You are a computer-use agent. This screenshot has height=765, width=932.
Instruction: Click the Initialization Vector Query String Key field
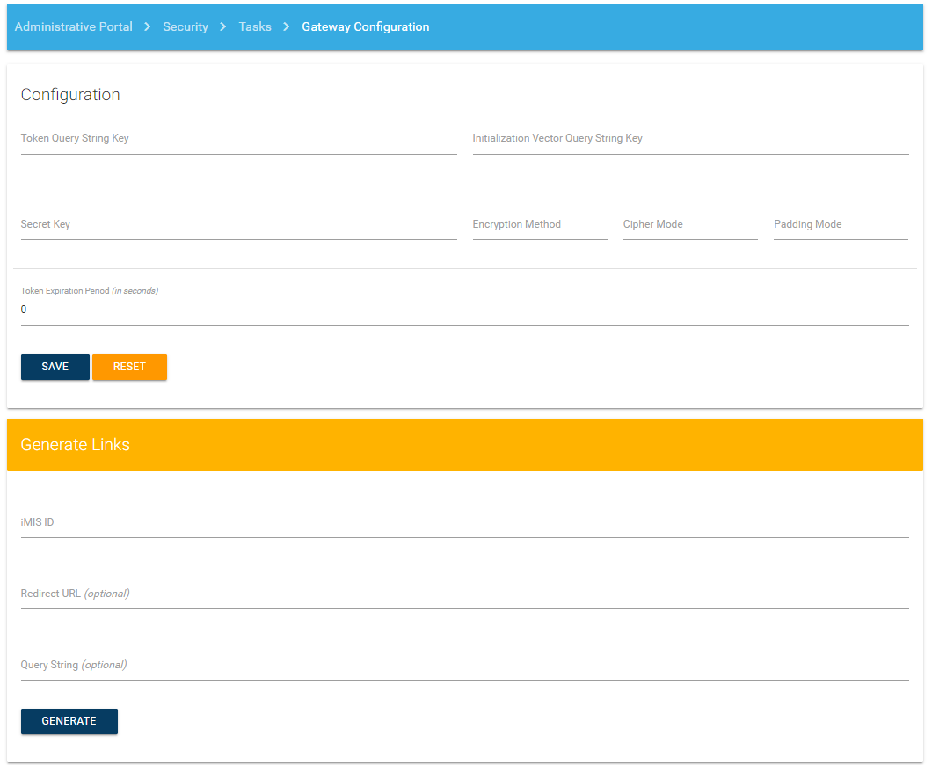click(x=690, y=139)
